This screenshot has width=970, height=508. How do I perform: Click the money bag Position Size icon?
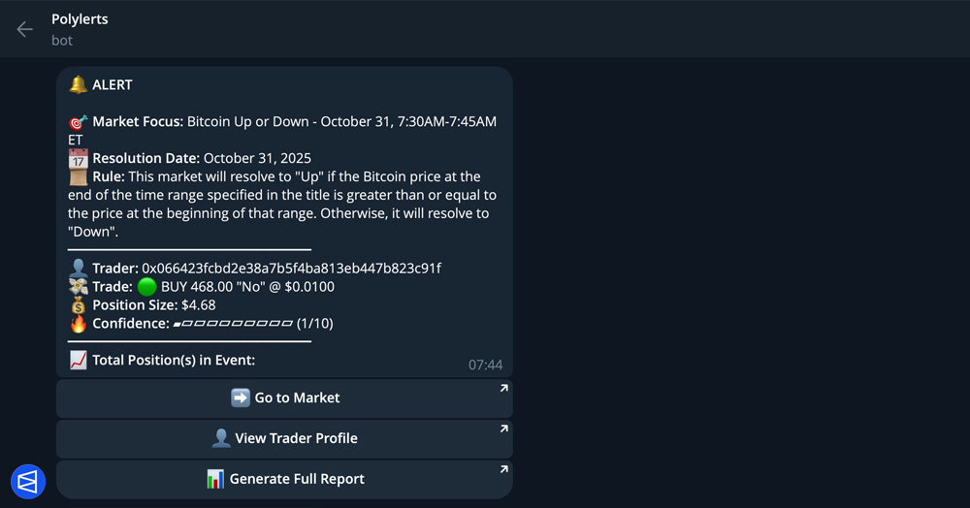click(79, 304)
